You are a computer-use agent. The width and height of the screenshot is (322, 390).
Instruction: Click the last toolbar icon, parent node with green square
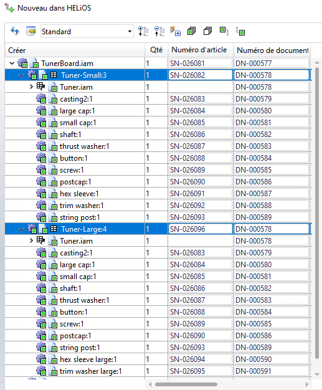[x=240, y=32]
